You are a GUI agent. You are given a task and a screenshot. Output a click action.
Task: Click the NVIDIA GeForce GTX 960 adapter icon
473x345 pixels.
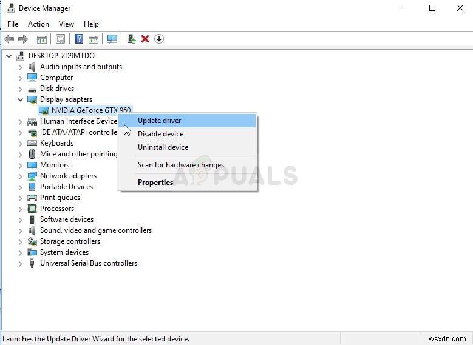[44, 110]
